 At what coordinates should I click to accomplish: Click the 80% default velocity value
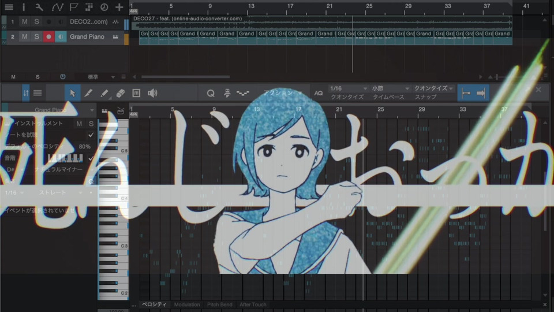[x=84, y=146]
